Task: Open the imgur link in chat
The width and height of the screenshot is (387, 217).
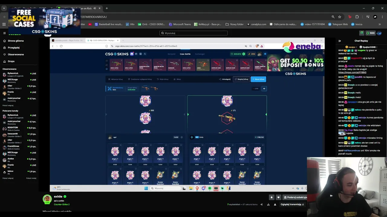Action: point(352,72)
